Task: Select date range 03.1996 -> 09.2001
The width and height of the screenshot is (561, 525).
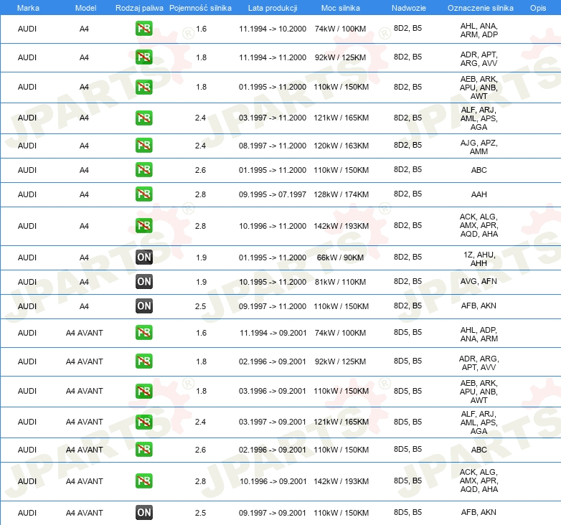Action: tap(273, 392)
